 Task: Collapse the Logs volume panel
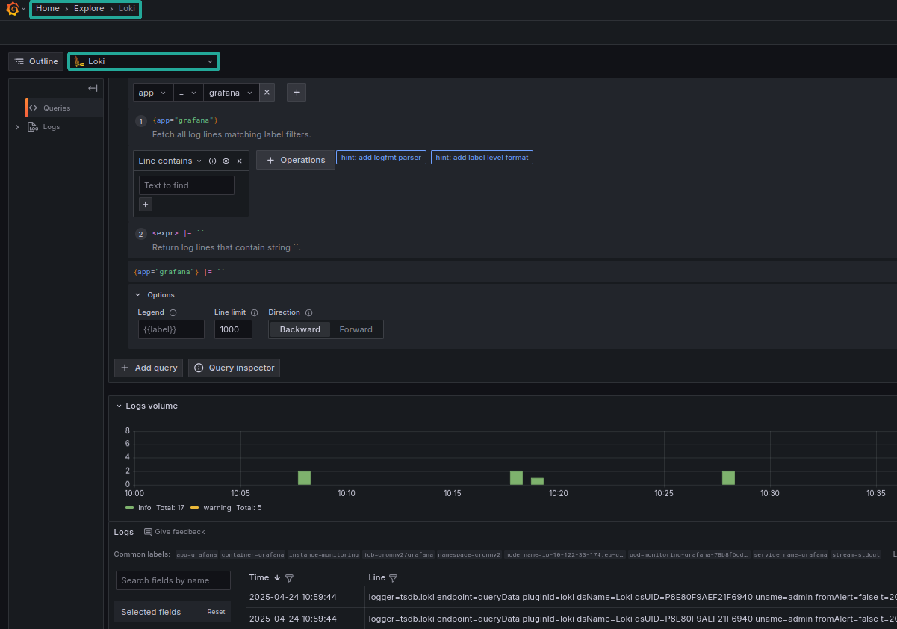tap(119, 406)
